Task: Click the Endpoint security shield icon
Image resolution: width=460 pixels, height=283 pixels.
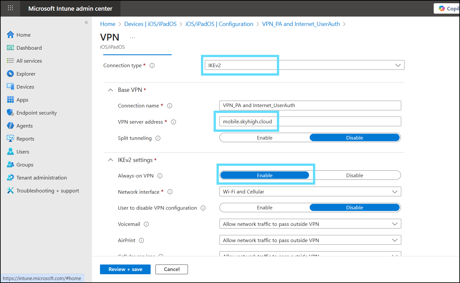Action: [10, 113]
